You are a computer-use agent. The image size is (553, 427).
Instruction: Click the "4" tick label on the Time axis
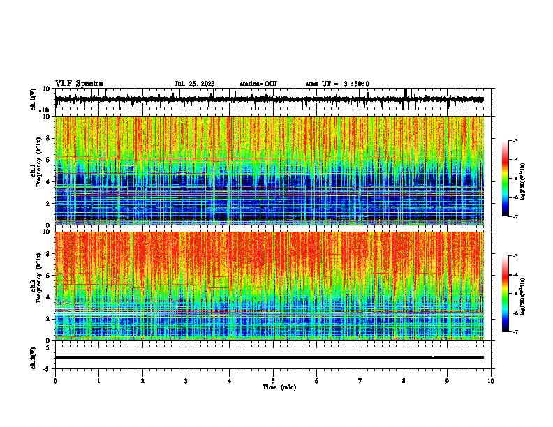coord(230,381)
